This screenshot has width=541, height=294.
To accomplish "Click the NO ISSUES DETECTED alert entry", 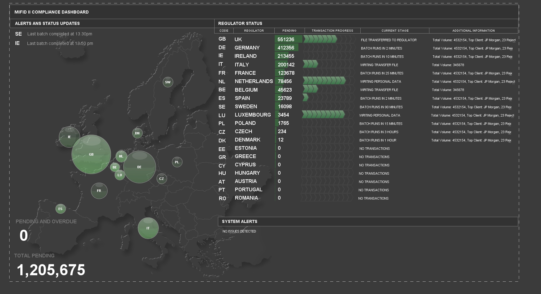I will [239, 231].
